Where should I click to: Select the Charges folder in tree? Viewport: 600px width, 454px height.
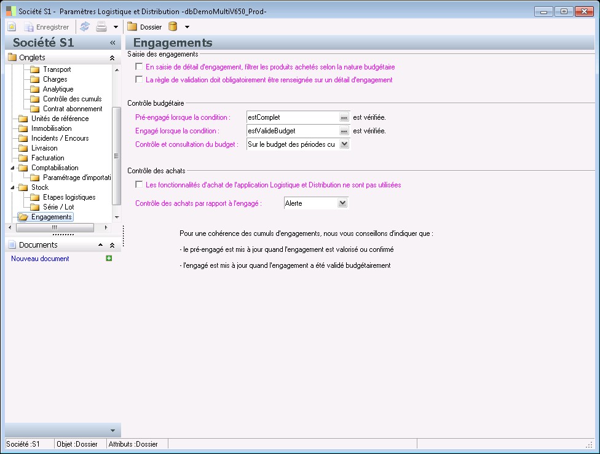[x=55, y=79]
